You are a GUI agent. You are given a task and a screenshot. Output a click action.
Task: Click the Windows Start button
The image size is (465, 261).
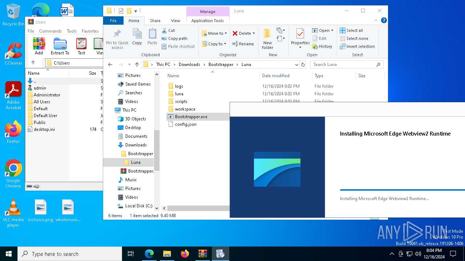coord(9,254)
